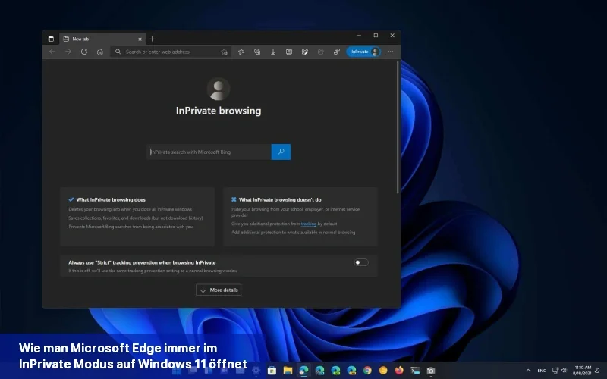Enable Strict tracking prevention toggle
Screen dimensions: 607x379
click(x=361, y=262)
